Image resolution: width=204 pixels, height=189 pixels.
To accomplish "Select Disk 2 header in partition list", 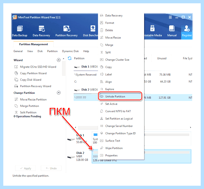I will point(86,90).
